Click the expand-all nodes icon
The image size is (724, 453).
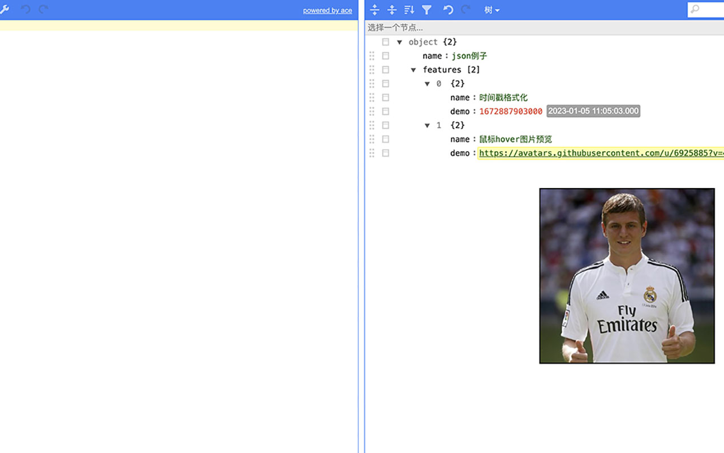pyautogui.click(x=374, y=10)
